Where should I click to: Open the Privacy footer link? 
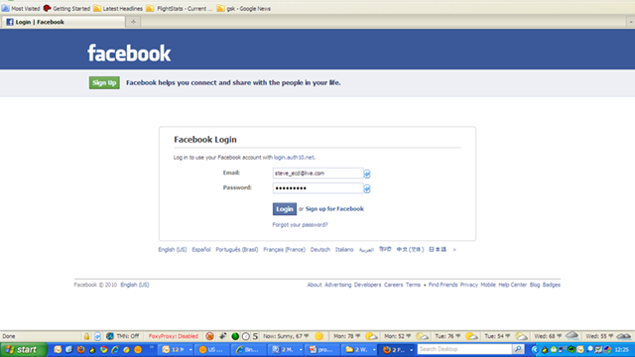(469, 285)
